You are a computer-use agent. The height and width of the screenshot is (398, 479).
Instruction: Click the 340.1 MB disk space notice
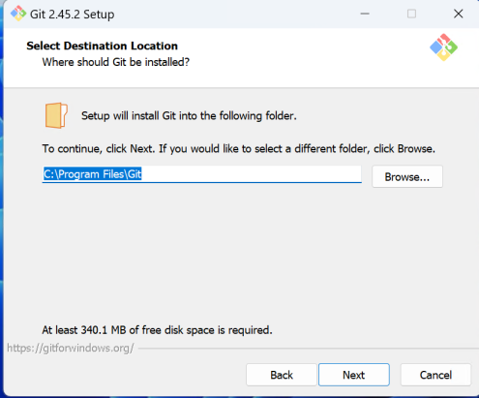pos(157,330)
